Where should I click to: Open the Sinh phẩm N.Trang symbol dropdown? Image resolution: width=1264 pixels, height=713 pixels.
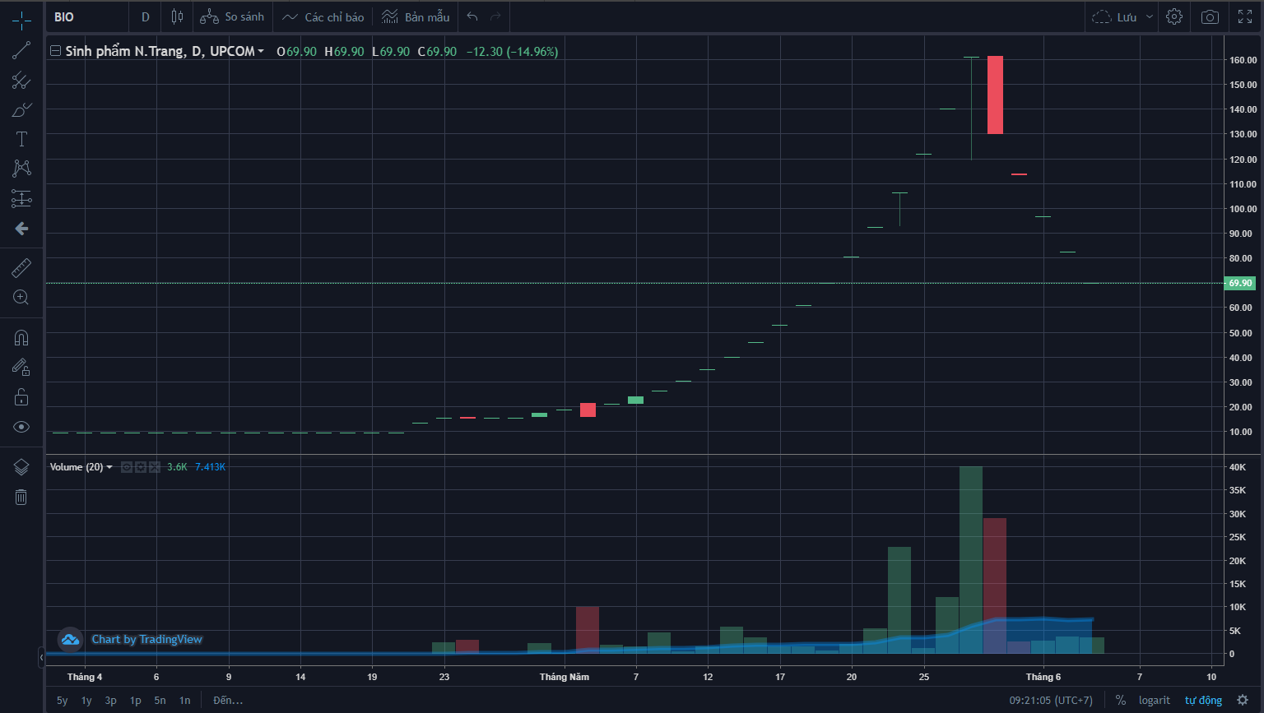tap(261, 51)
